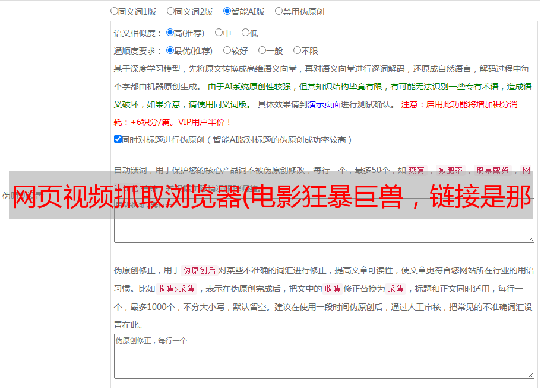Screen dimensions: 541x390
Task: Toggle 同时对标题进行伪原创 checkbox
Action: (118, 139)
